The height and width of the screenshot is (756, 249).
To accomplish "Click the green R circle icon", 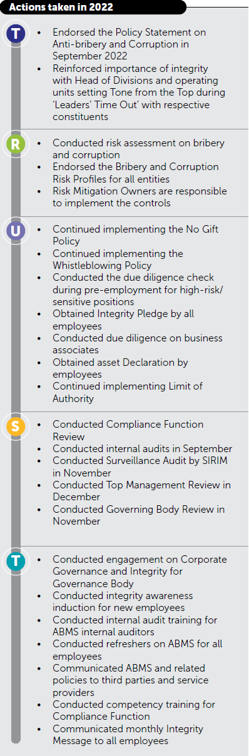I will click(x=16, y=144).
